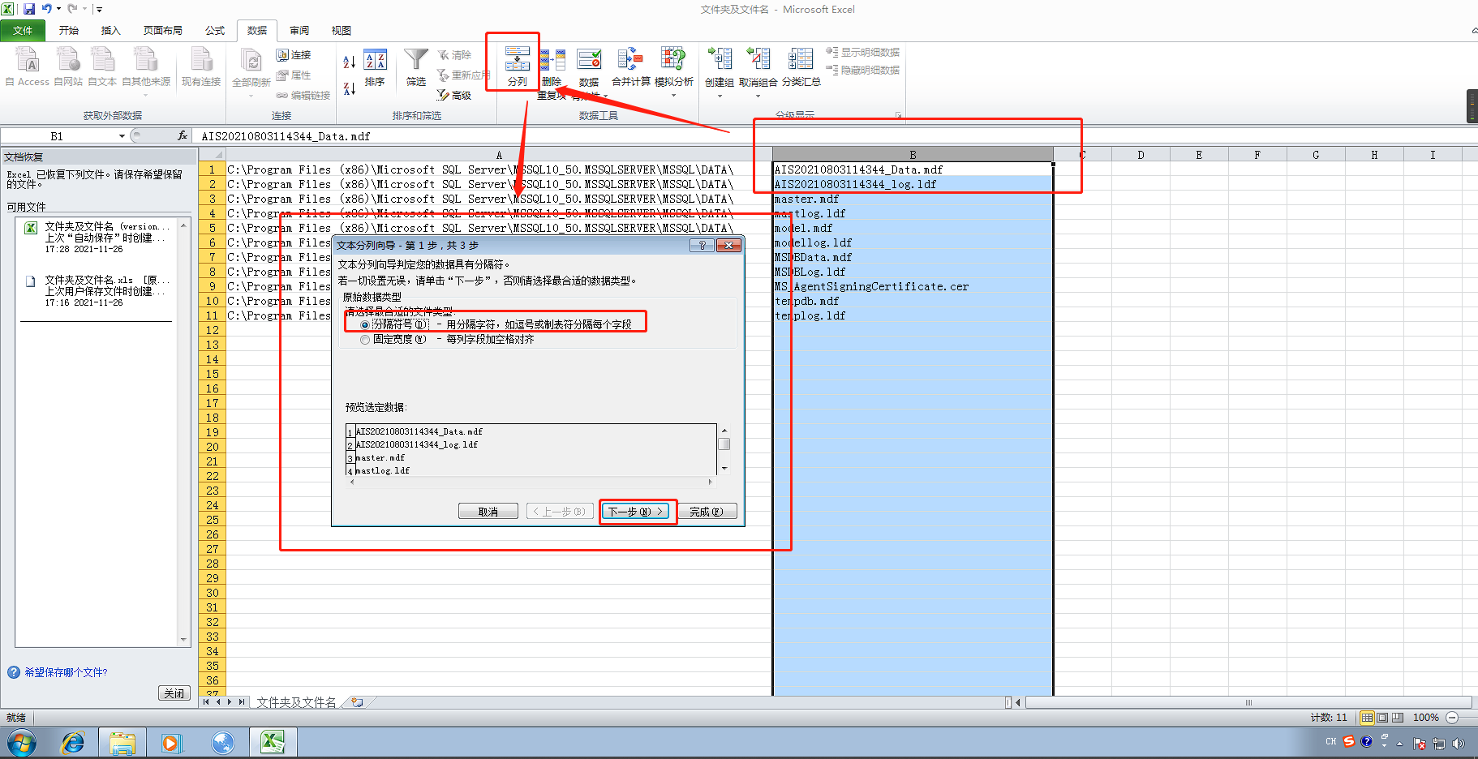This screenshot has width=1478, height=759.
Task: Switch to page layout view in status bar
Action: pyautogui.click(x=1383, y=718)
